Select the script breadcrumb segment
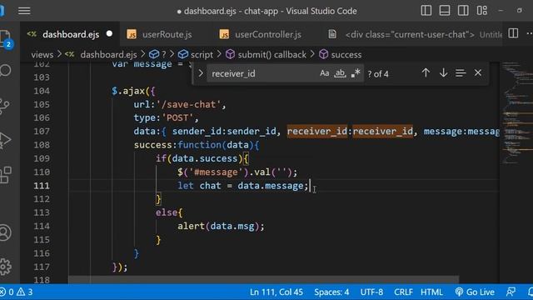 tap(202, 55)
